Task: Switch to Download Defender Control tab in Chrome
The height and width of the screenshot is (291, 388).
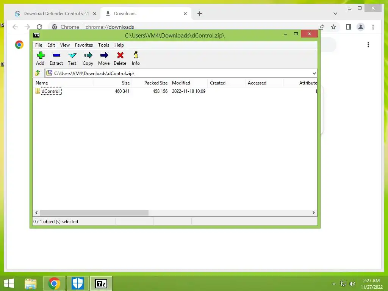Action: (x=56, y=14)
